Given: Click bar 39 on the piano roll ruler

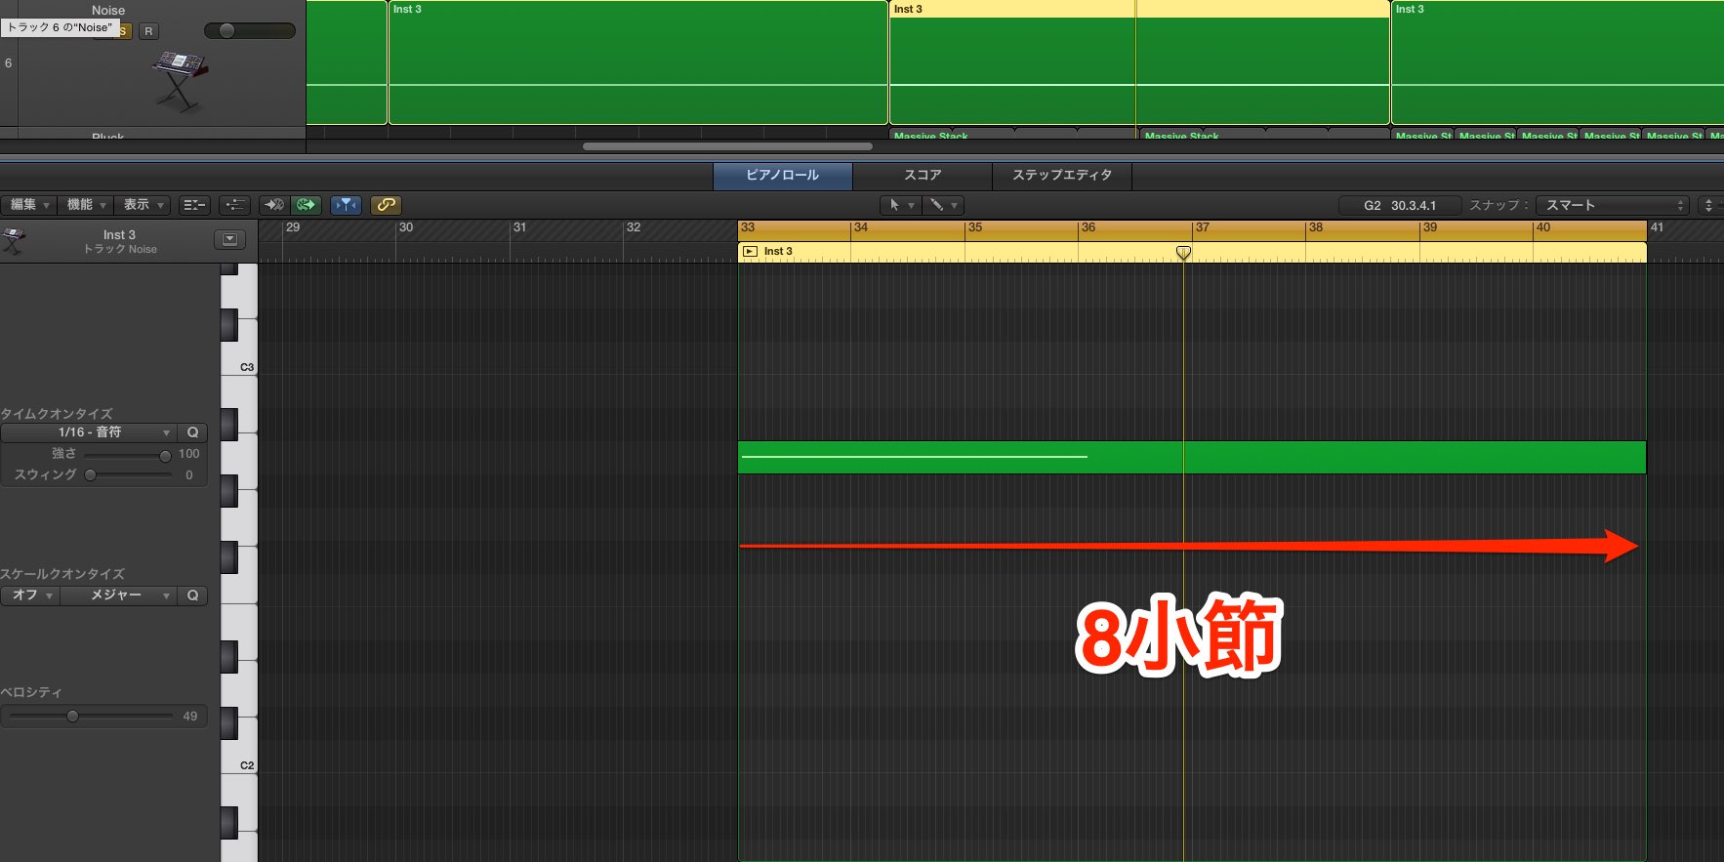Looking at the screenshot, I should point(1429,227).
